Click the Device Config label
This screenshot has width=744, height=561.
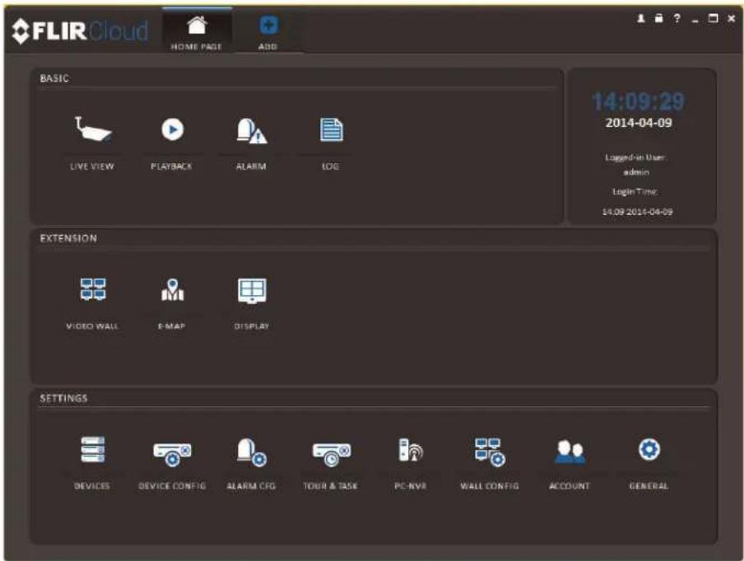(172, 486)
